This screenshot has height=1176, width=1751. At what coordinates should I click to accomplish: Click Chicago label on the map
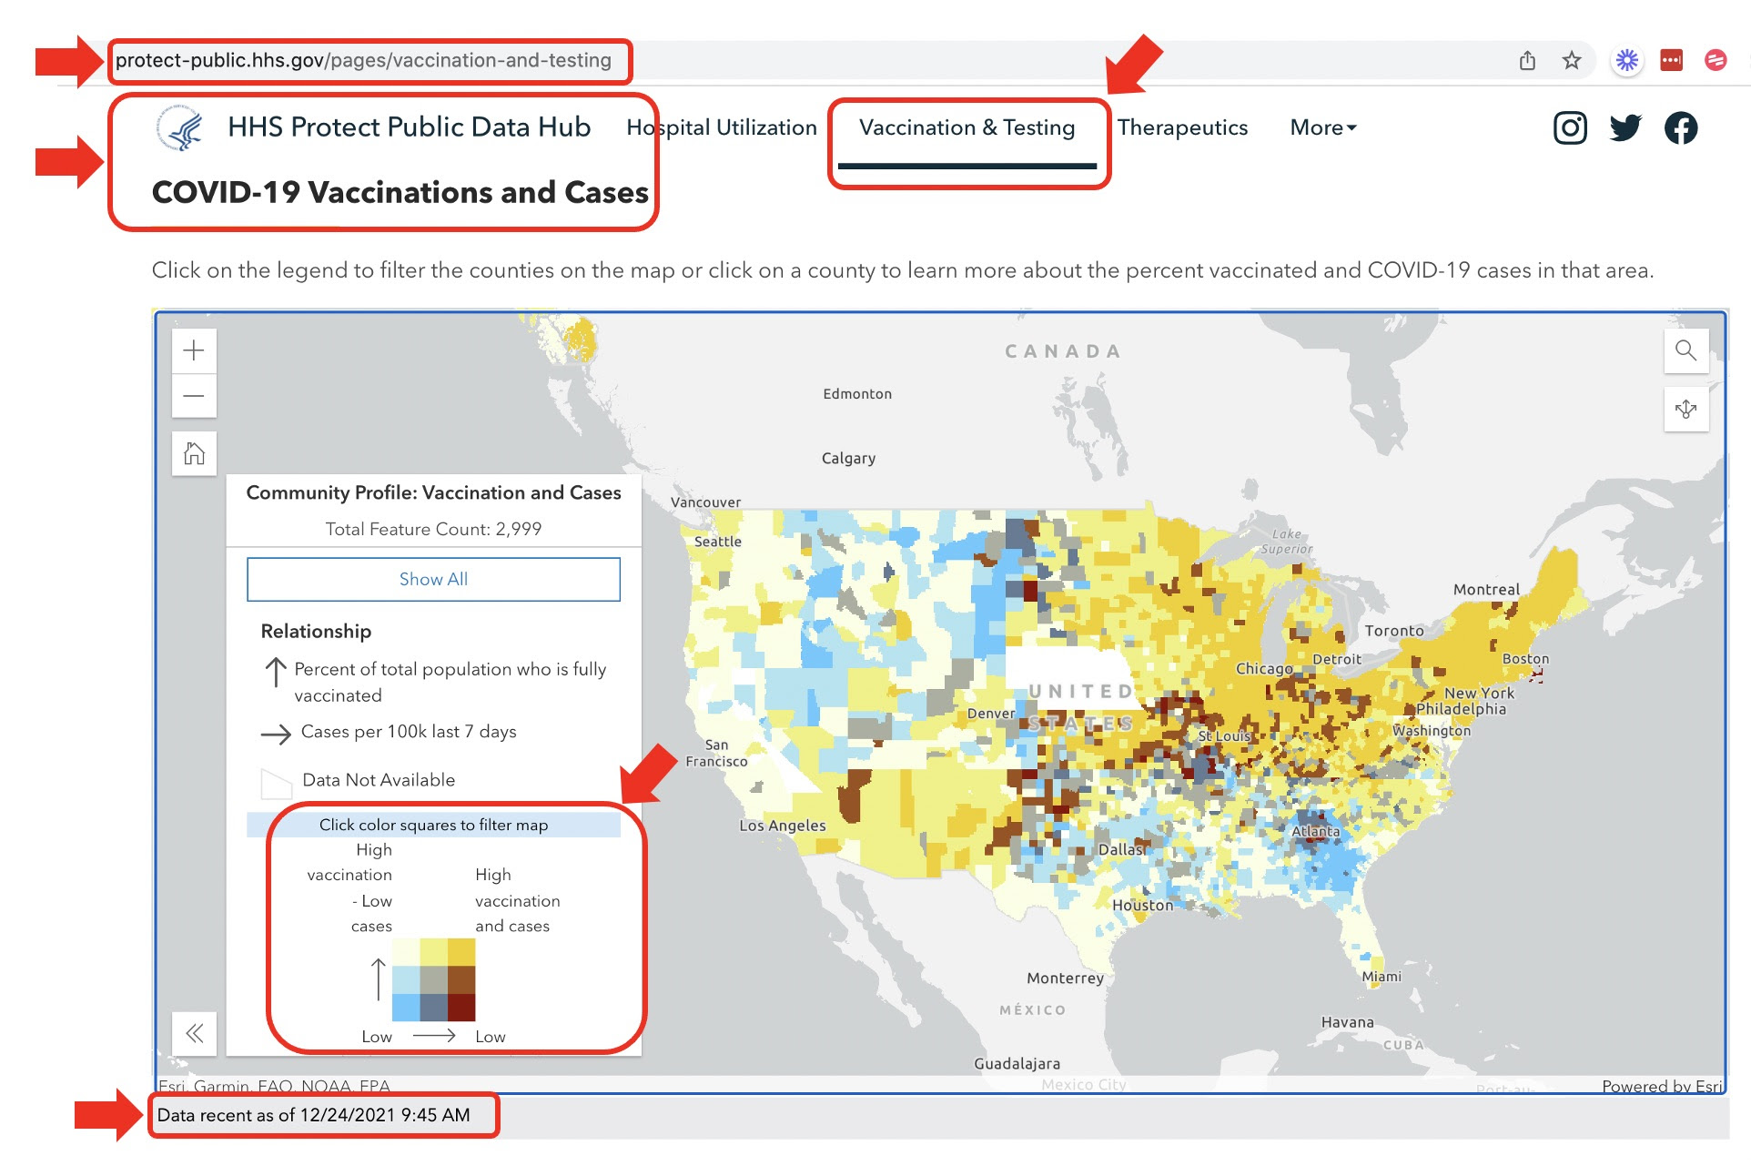(1264, 668)
